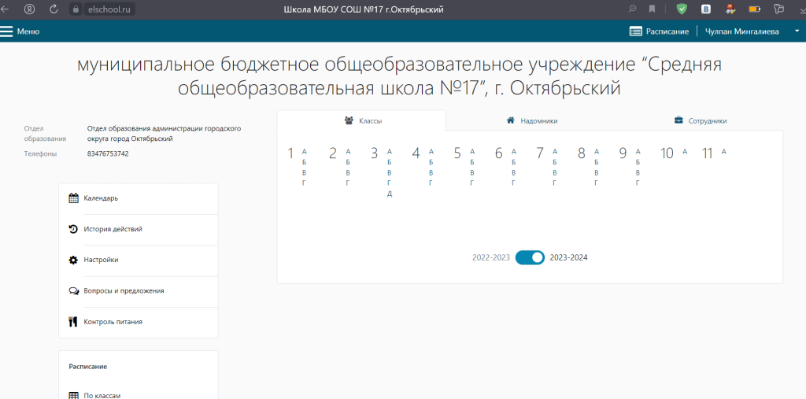This screenshot has width=806, height=399.
Task: Open class 3В
Action: pyautogui.click(x=390, y=173)
